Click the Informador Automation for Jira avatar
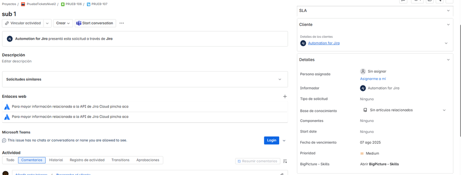This screenshot has width=461, height=175. tap(363, 88)
